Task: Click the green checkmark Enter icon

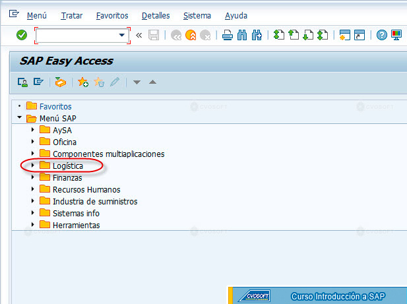Action: [x=22, y=35]
